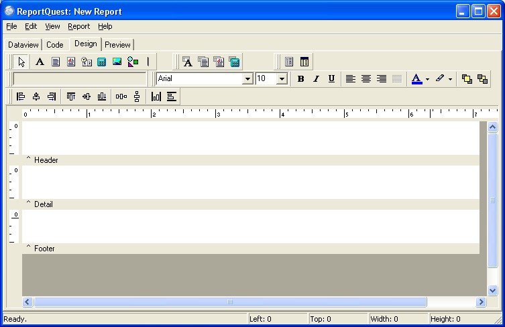Click the grey grid list icon
The height and width of the screenshot is (327, 505).
point(289,62)
